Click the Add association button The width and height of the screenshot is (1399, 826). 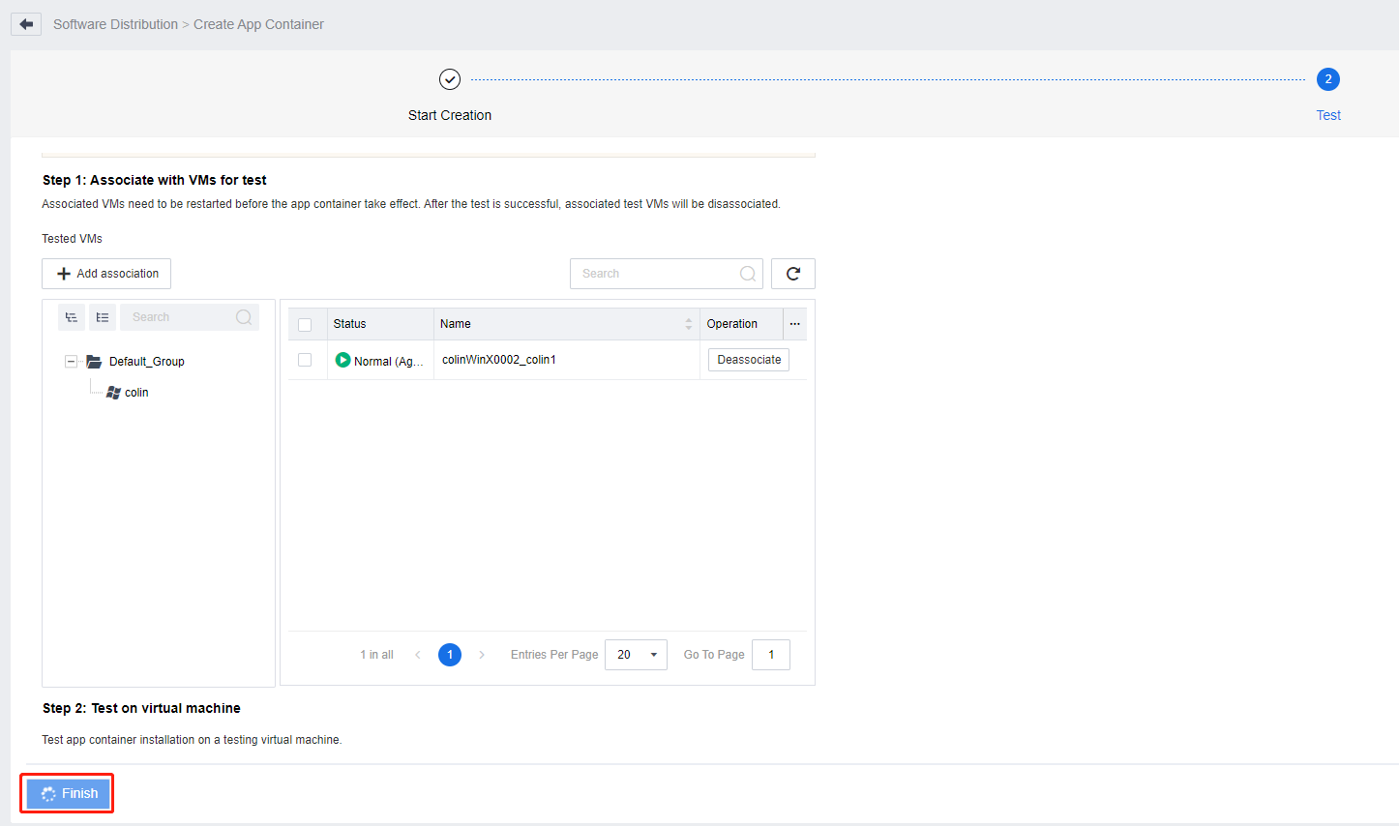(x=106, y=274)
